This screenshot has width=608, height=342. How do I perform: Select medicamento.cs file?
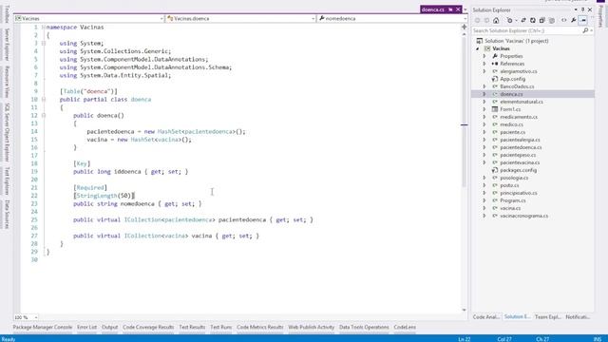[x=519, y=117]
